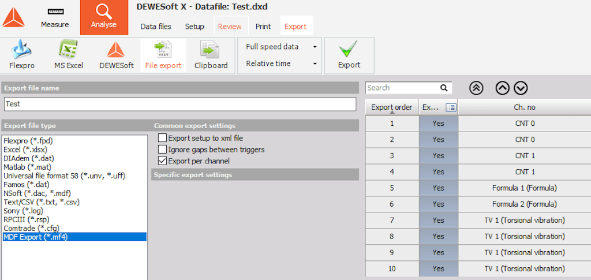Open the Full speed data dropdown

point(280,47)
